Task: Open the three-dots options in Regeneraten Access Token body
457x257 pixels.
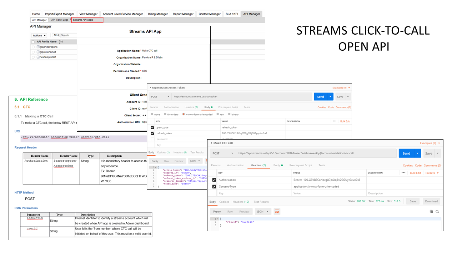Action: (x=335, y=121)
